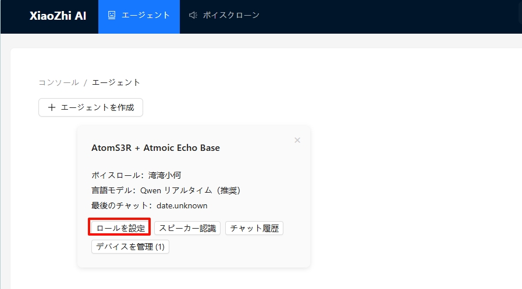Click the エージェント breadcrumb text
522x289 pixels.
point(116,82)
